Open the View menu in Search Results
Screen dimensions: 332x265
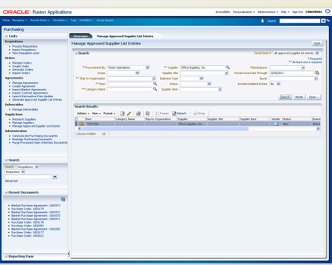click(x=96, y=113)
